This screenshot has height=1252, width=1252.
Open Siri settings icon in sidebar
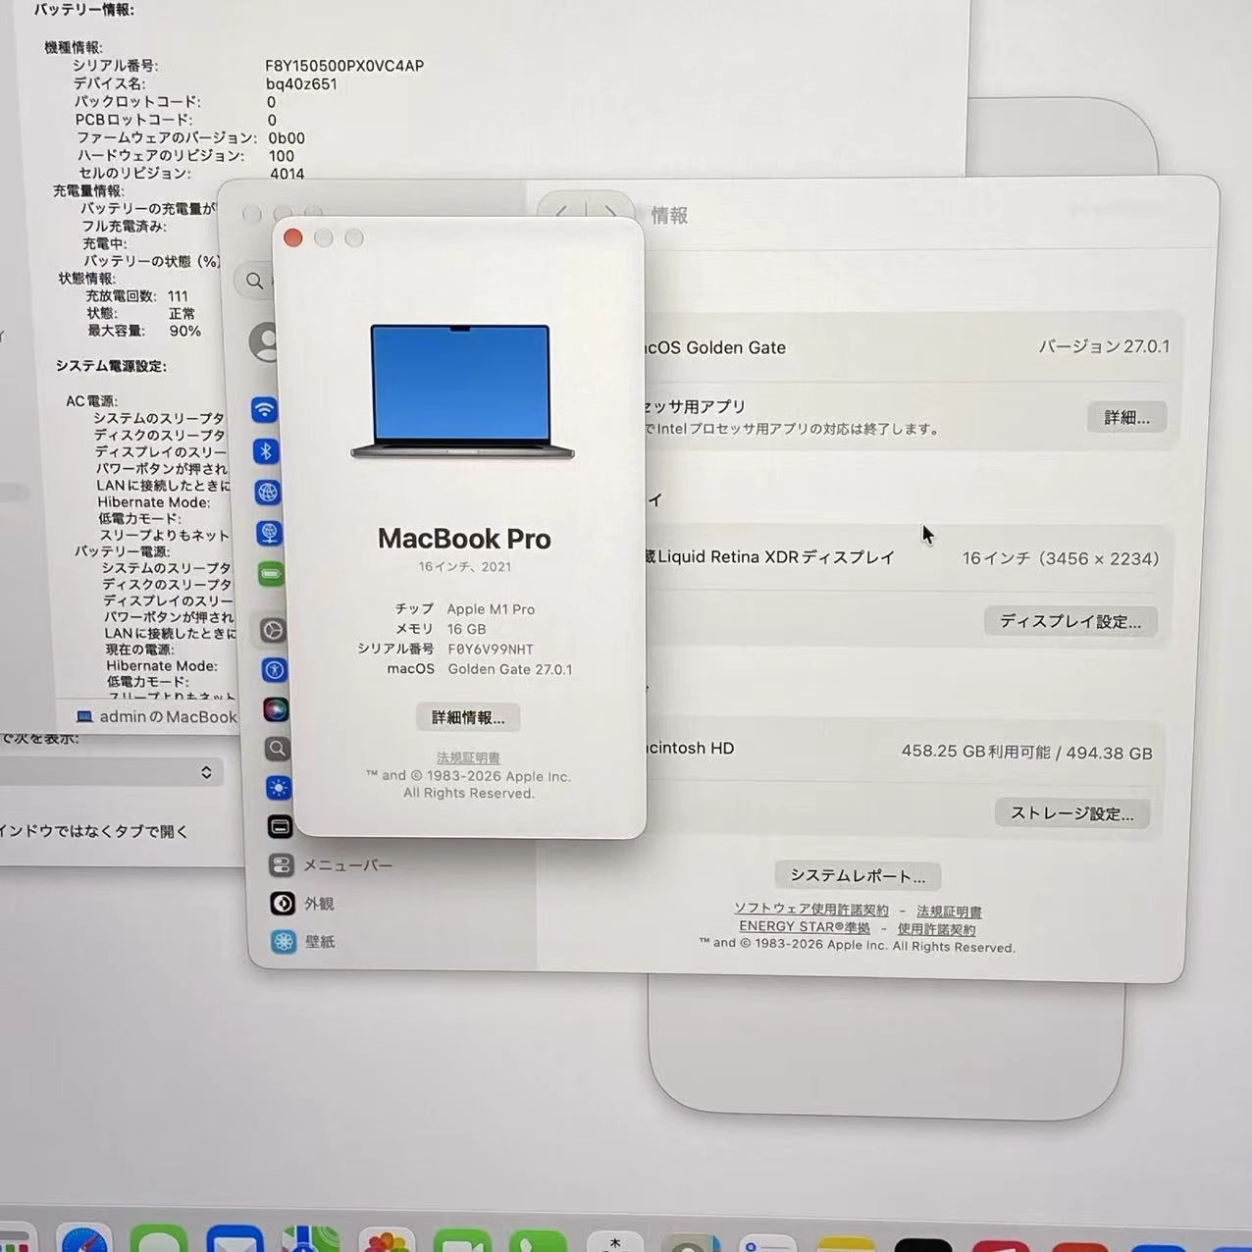tap(276, 709)
